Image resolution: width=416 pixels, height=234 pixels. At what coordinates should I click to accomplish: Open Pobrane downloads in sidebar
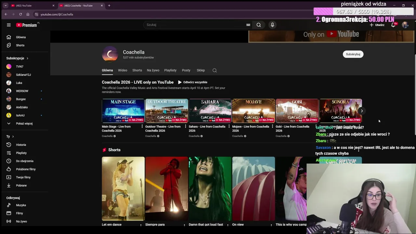tap(24, 185)
